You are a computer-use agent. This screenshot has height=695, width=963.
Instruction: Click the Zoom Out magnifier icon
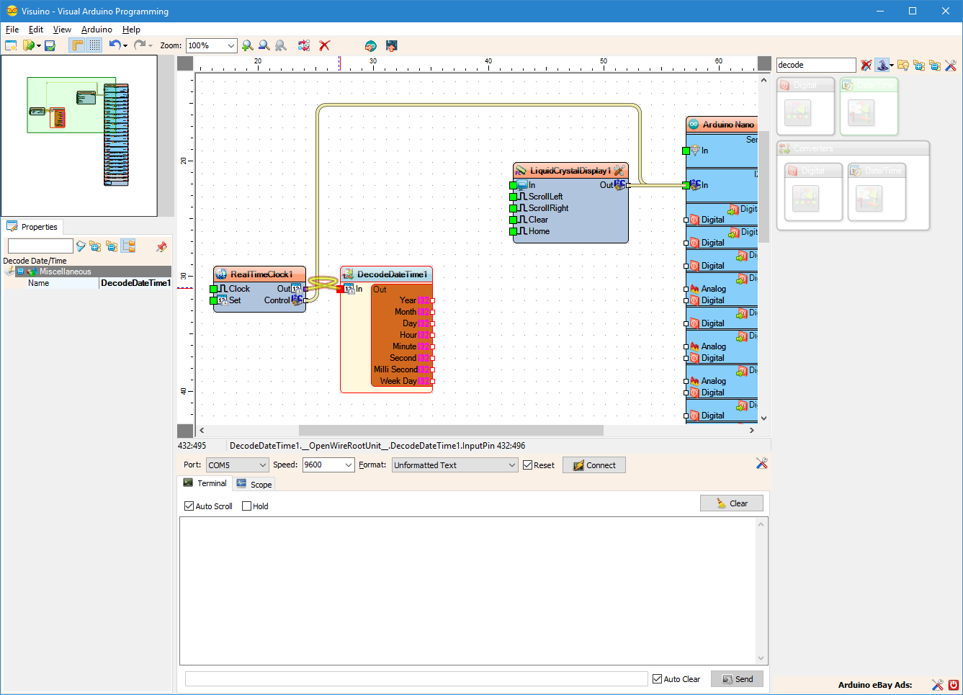[264, 45]
